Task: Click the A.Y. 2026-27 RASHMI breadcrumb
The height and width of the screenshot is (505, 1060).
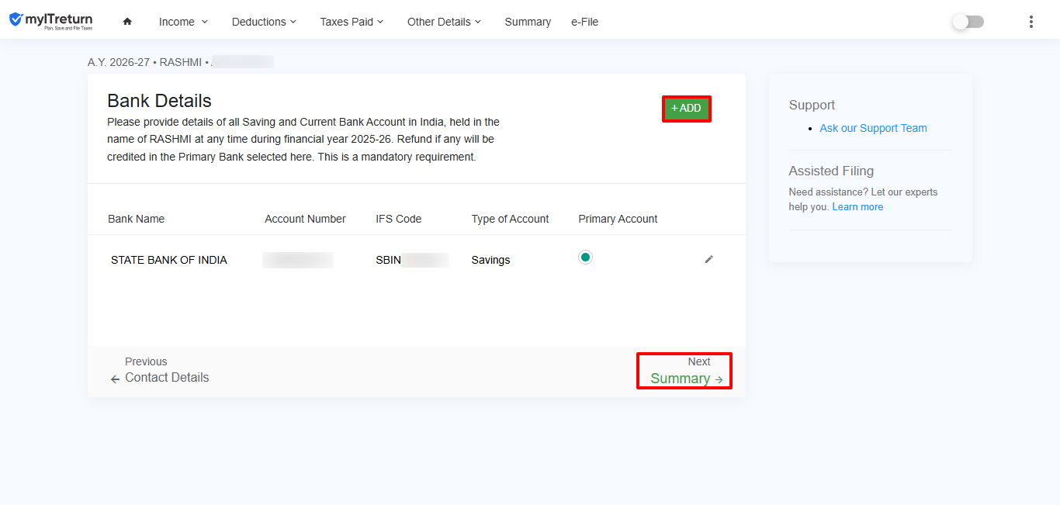Action: coord(181,62)
